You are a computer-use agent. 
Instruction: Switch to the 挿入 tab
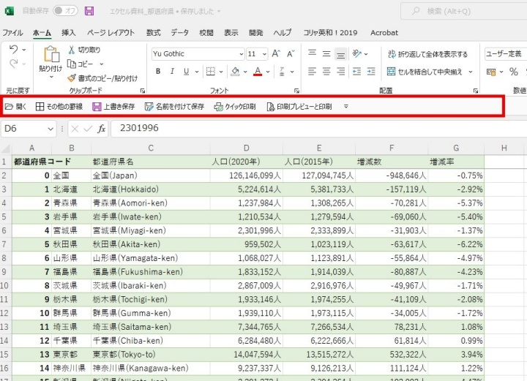pos(69,33)
